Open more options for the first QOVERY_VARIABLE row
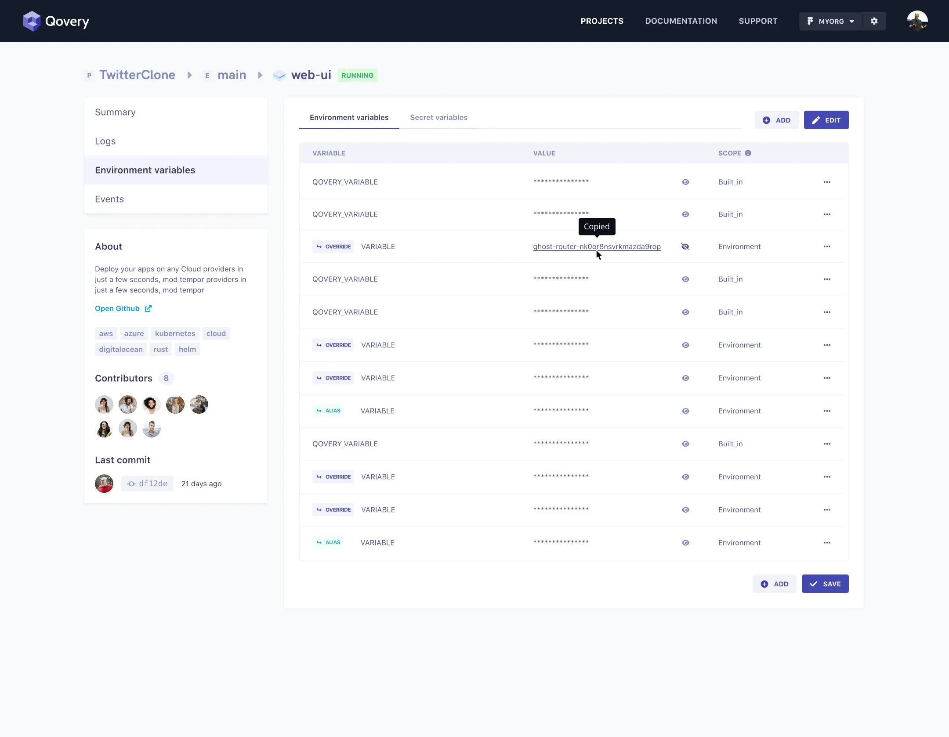The height and width of the screenshot is (737, 949). coord(827,182)
